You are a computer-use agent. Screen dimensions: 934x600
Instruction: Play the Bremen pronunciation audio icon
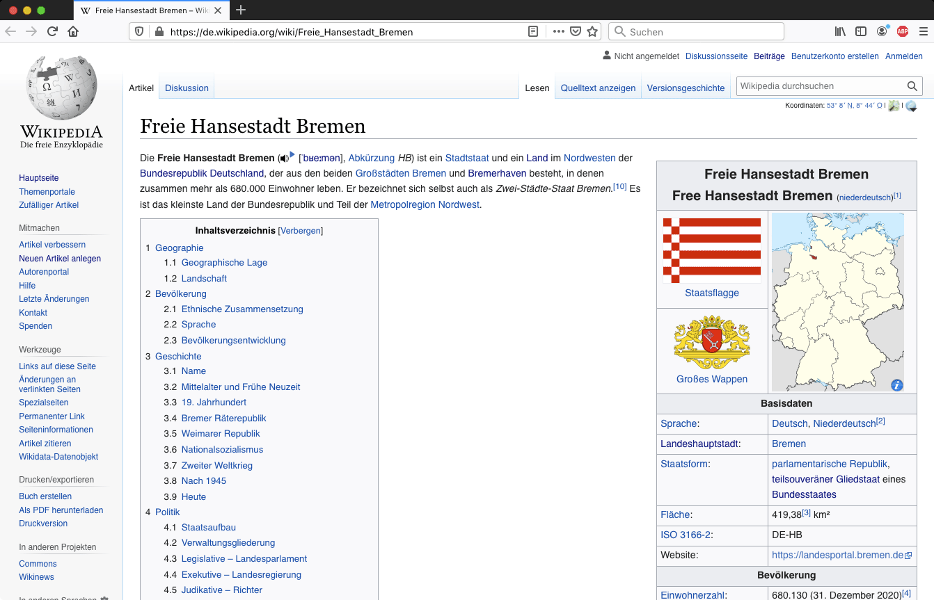point(284,159)
